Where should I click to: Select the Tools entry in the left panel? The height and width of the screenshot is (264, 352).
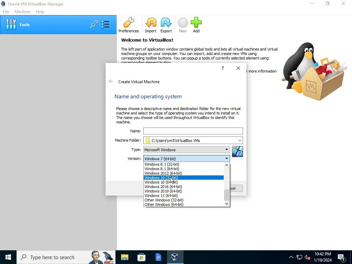click(58, 25)
